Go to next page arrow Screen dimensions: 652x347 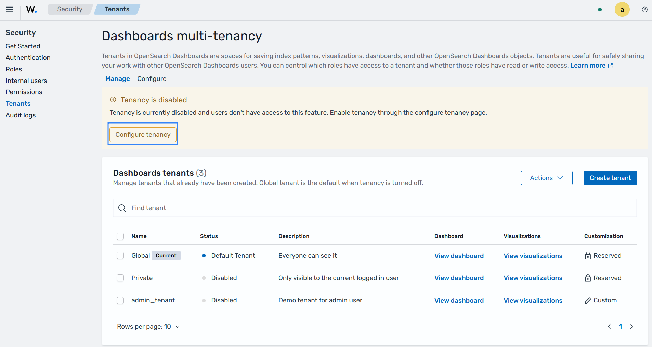631,327
